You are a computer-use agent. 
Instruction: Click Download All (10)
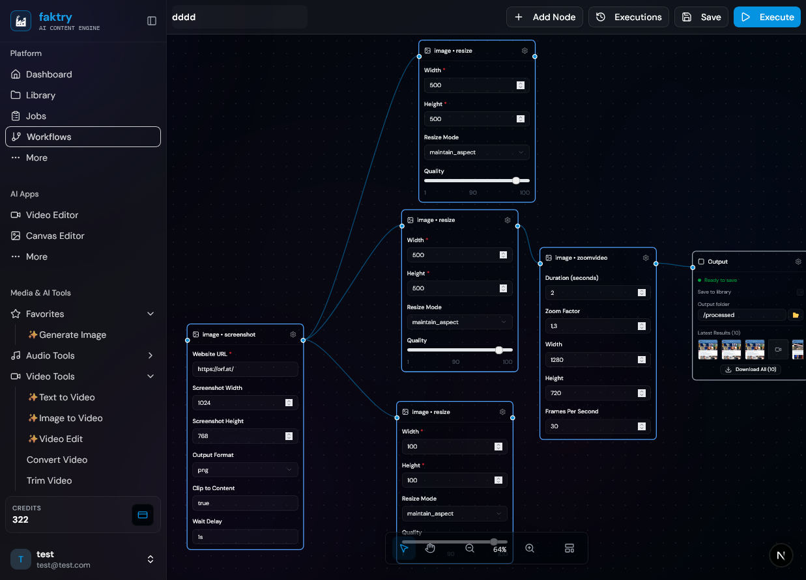pyautogui.click(x=752, y=369)
